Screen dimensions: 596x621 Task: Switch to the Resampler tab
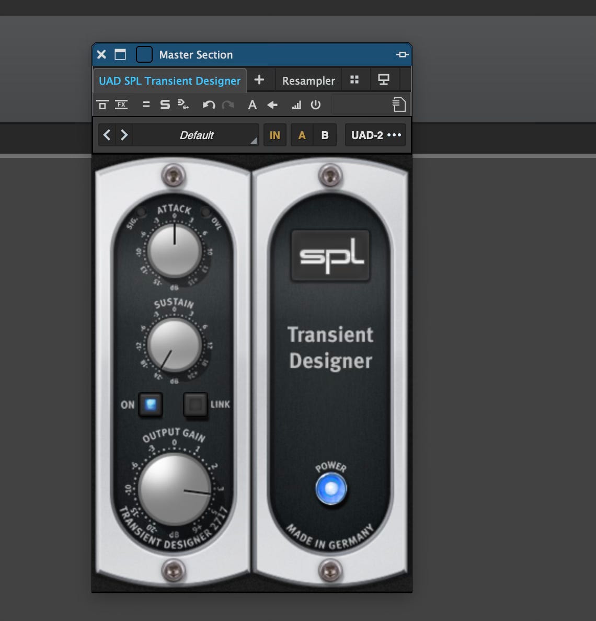coord(308,81)
